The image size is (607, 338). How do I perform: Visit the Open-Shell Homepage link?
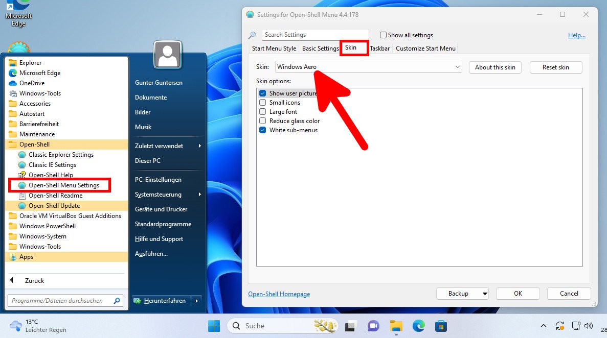coord(279,294)
